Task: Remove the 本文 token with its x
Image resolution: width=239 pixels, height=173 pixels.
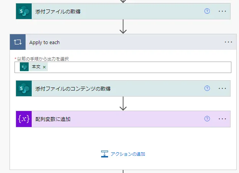Action: (x=44, y=67)
